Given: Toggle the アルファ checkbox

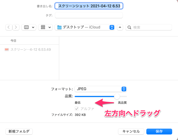Looking at the screenshot, I should click(x=77, y=109).
